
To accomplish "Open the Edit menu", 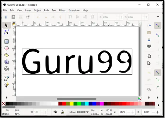I will tap(12, 10).
